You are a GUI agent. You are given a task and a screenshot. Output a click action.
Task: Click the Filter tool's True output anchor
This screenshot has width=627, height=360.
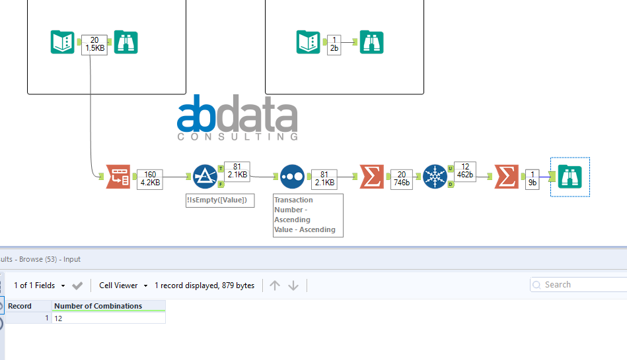pos(221,168)
